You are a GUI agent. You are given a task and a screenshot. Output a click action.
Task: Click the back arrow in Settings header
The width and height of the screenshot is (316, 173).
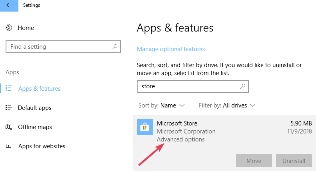(x=9, y=5)
